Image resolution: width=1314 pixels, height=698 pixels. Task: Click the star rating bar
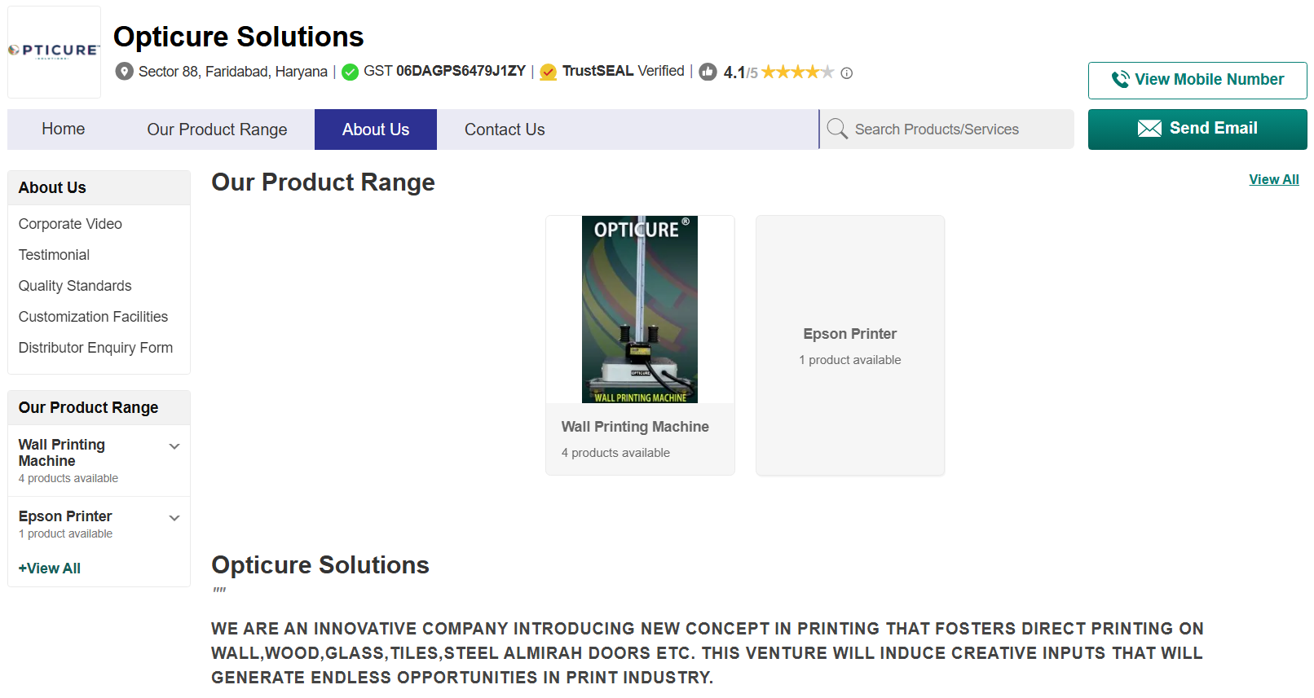[x=798, y=72]
